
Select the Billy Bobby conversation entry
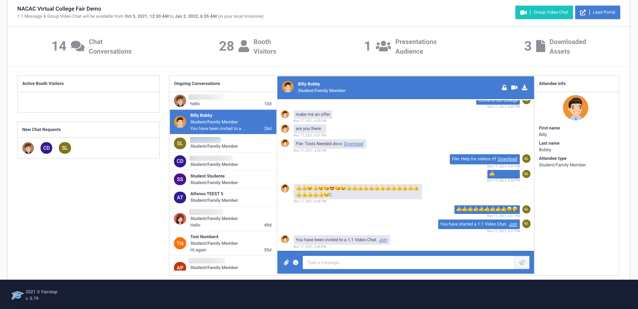pos(223,122)
